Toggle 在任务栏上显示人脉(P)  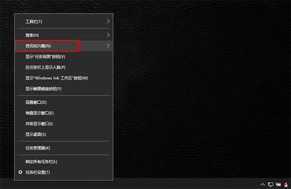click(x=64, y=67)
